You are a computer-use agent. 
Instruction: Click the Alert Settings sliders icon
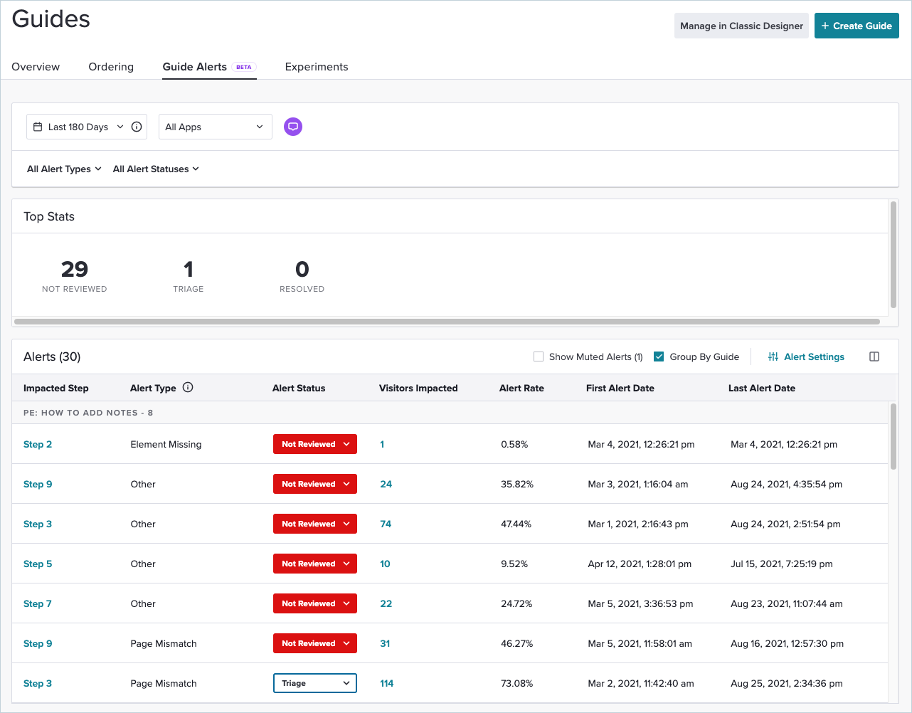click(773, 356)
